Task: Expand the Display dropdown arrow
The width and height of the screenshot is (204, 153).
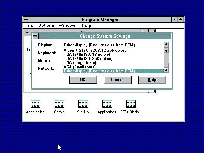Action: pos(166,45)
